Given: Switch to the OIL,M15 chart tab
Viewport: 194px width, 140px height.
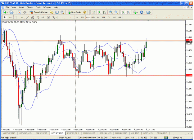Looking at the screenshot, I should pos(135,133).
